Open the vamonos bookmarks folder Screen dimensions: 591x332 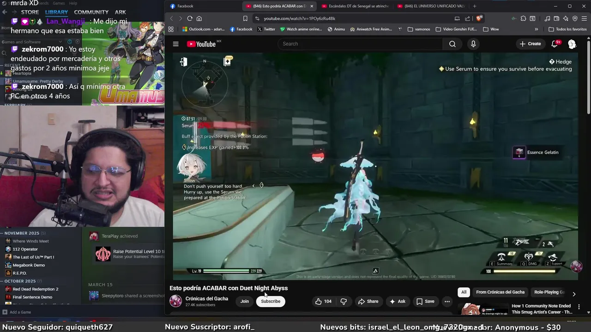coord(419,29)
